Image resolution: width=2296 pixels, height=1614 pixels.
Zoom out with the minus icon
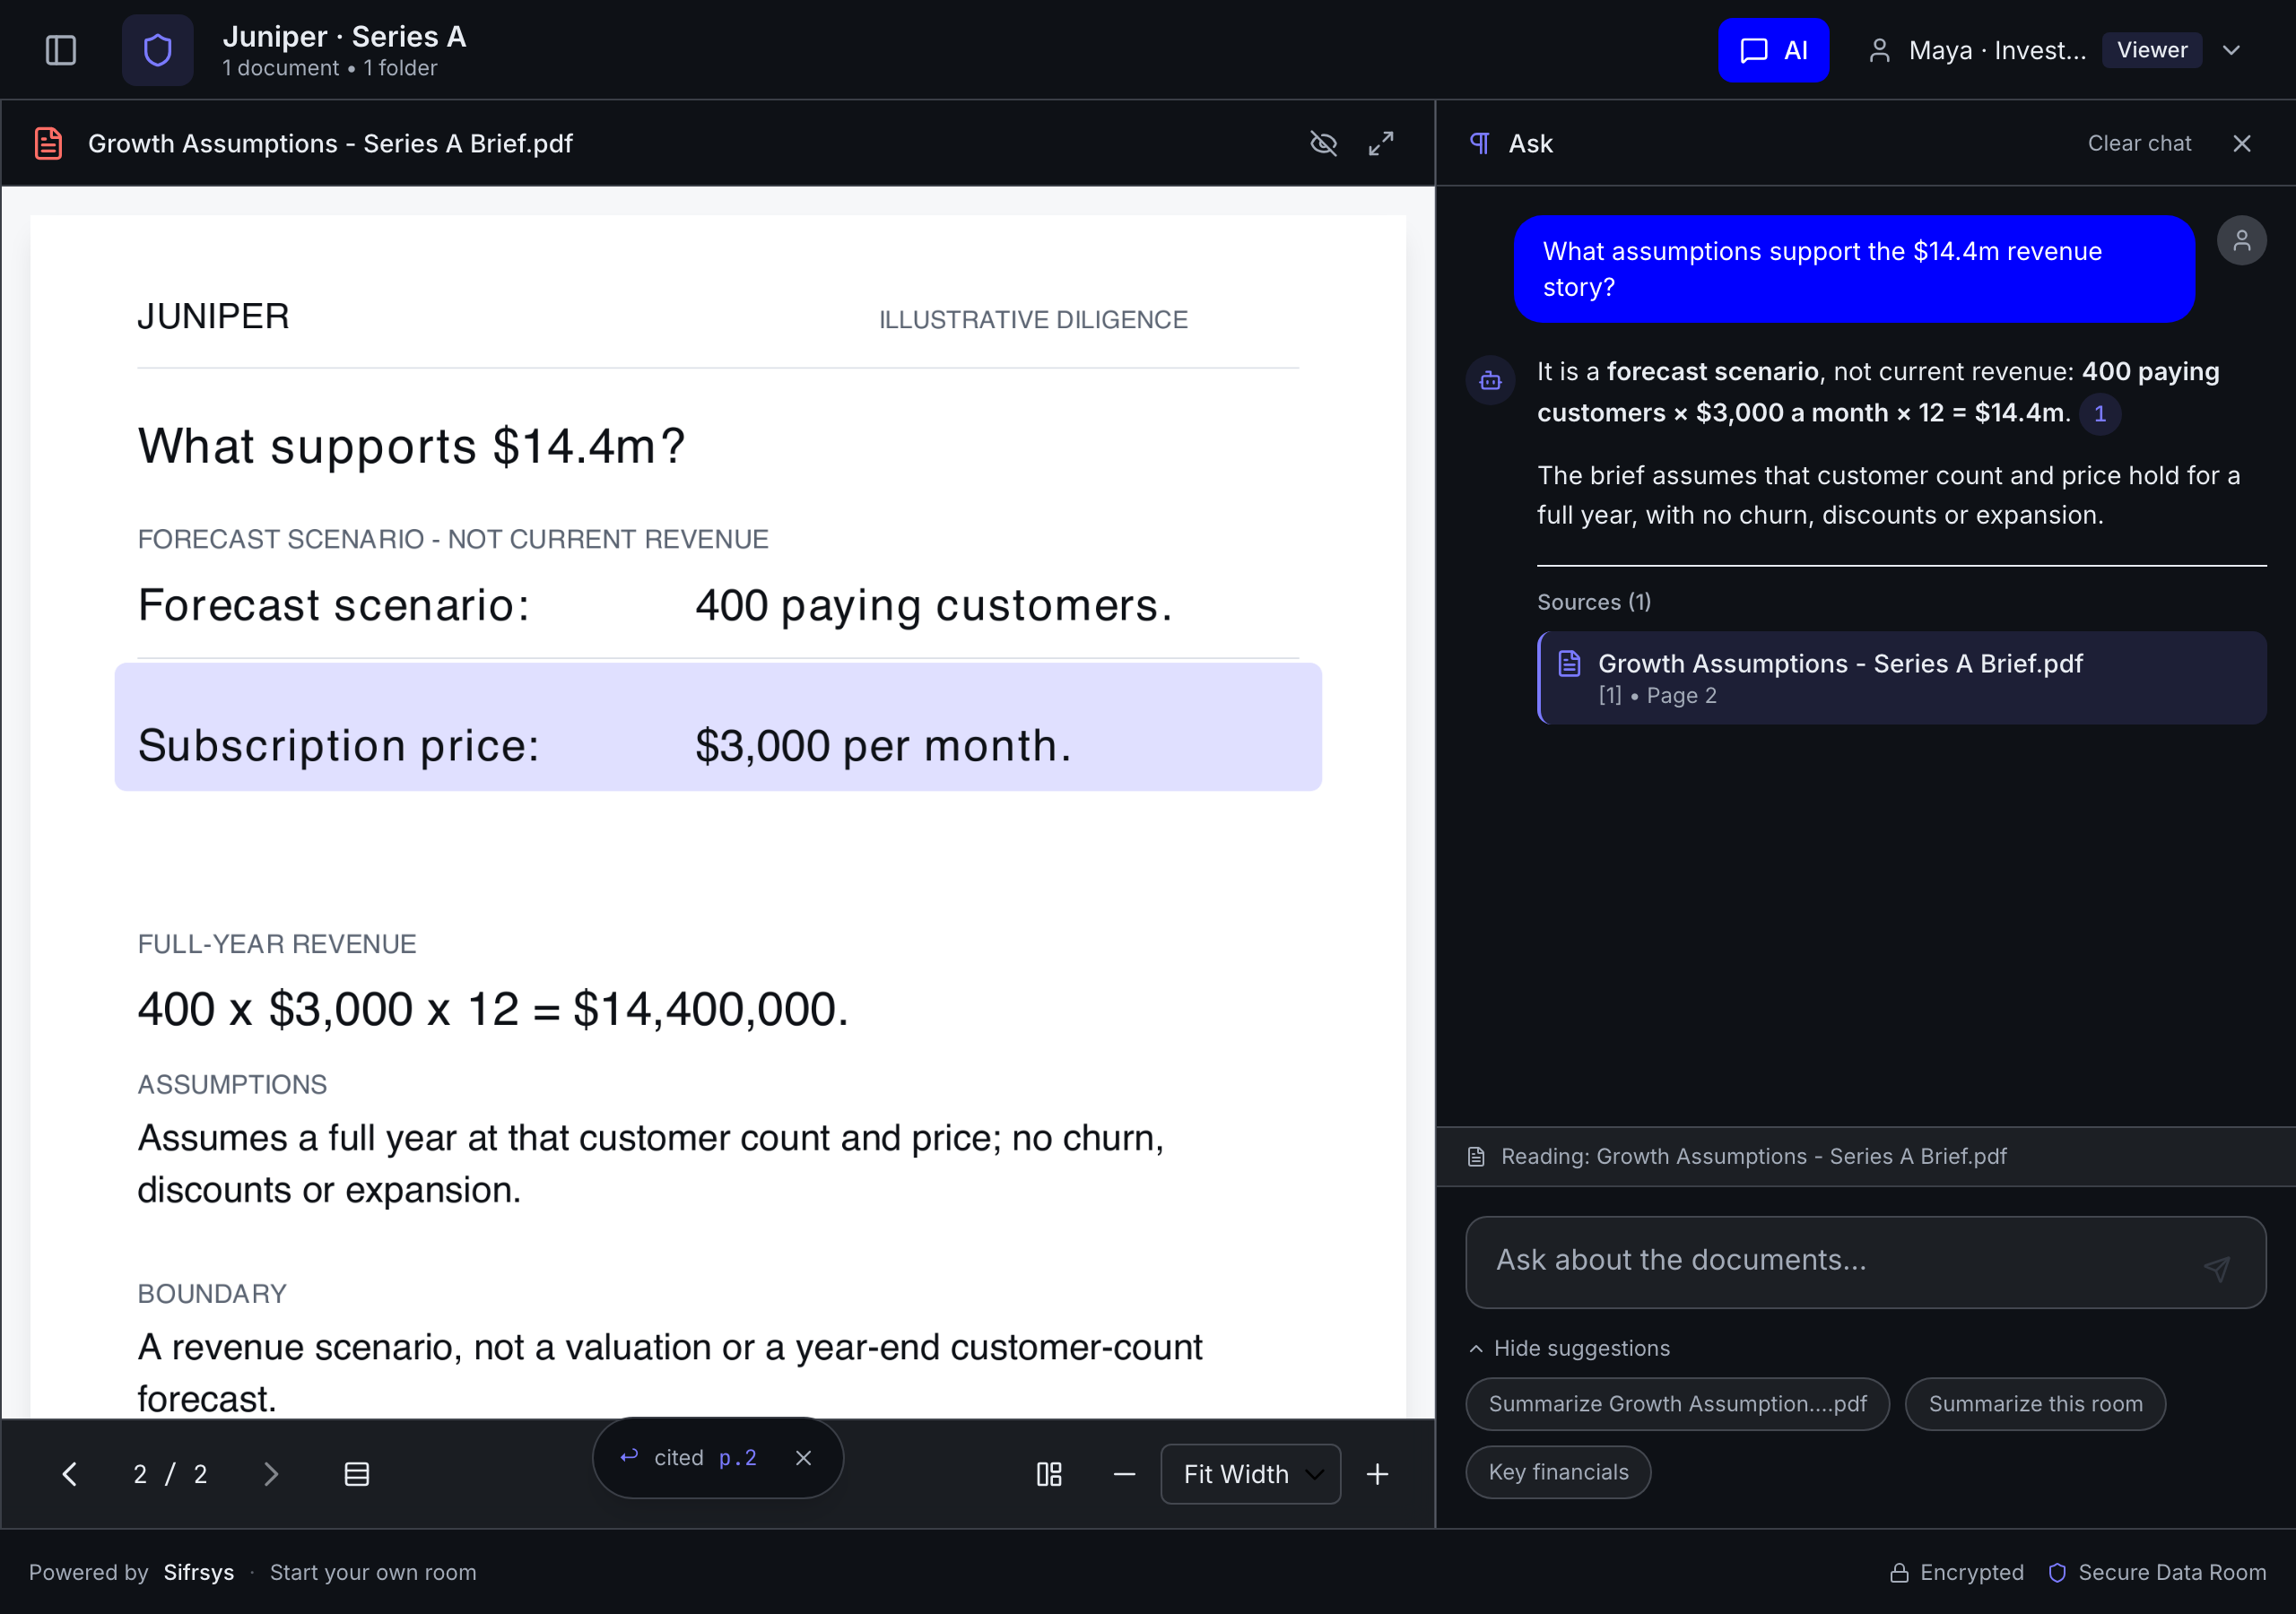[x=1124, y=1473]
